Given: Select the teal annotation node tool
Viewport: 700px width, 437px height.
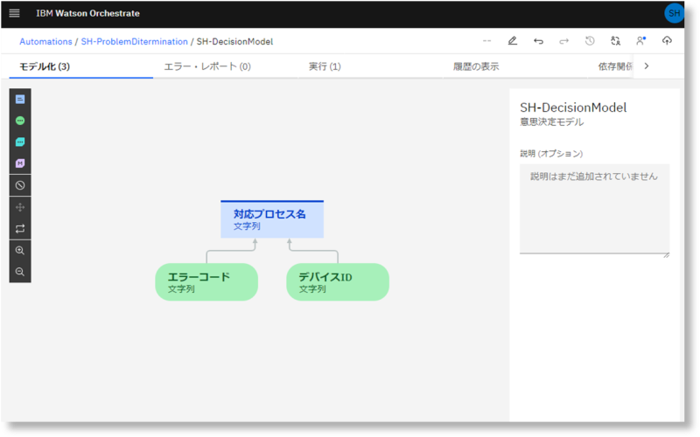Looking at the screenshot, I should tap(20, 142).
